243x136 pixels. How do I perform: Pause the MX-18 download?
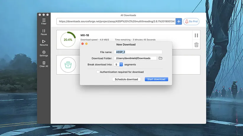click(x=196, y=35)
